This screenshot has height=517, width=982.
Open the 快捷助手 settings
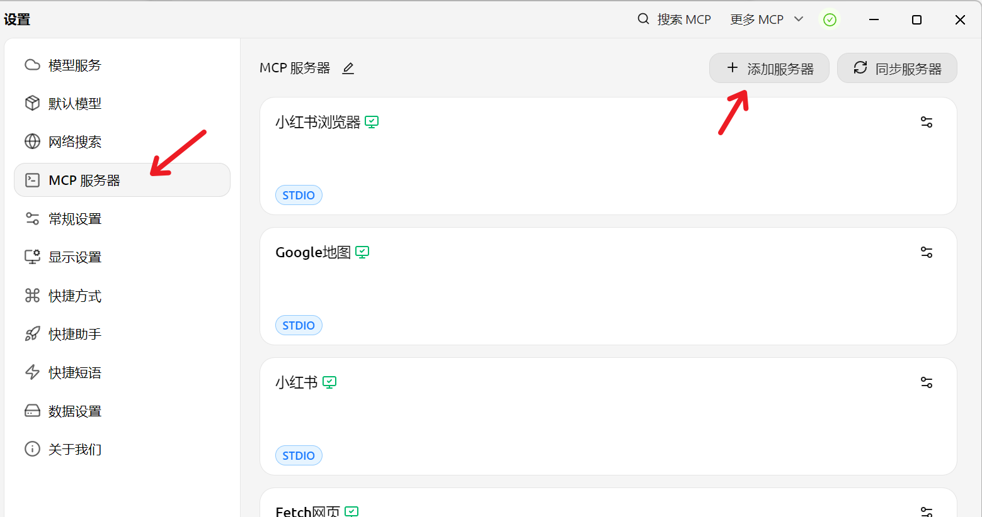tap(122, 334)
